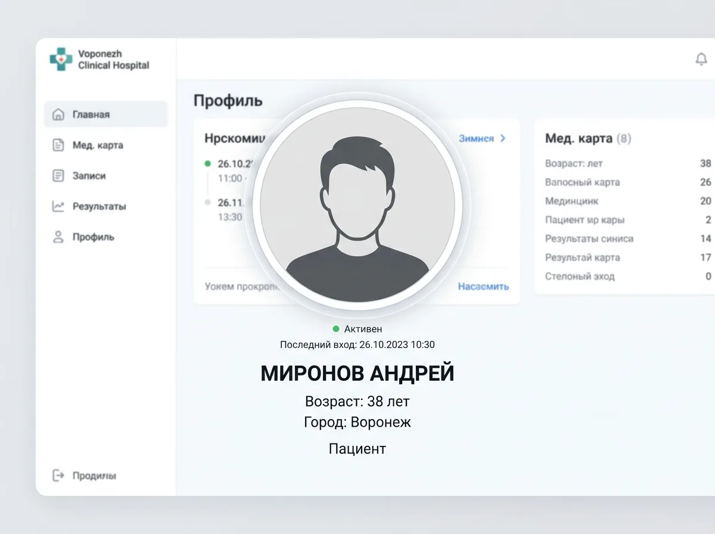715x534 pixels.
Task: Click the Мединцинк row
Action: (x=628, y=201)
